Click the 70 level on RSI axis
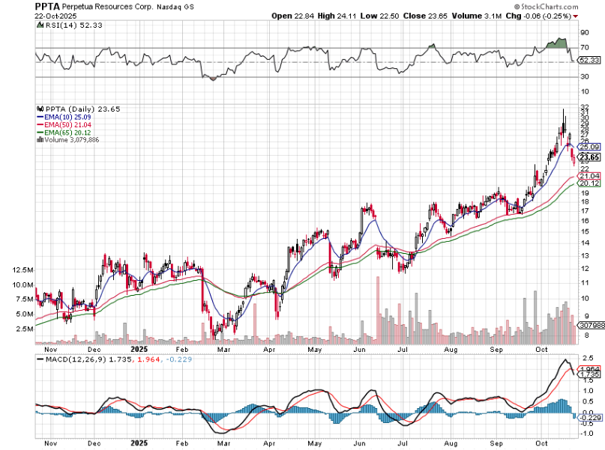The width and height of the screenshot is (605, 450). [585, 48]
